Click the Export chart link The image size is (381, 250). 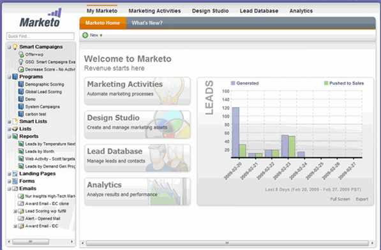click(x=362, y=199)
